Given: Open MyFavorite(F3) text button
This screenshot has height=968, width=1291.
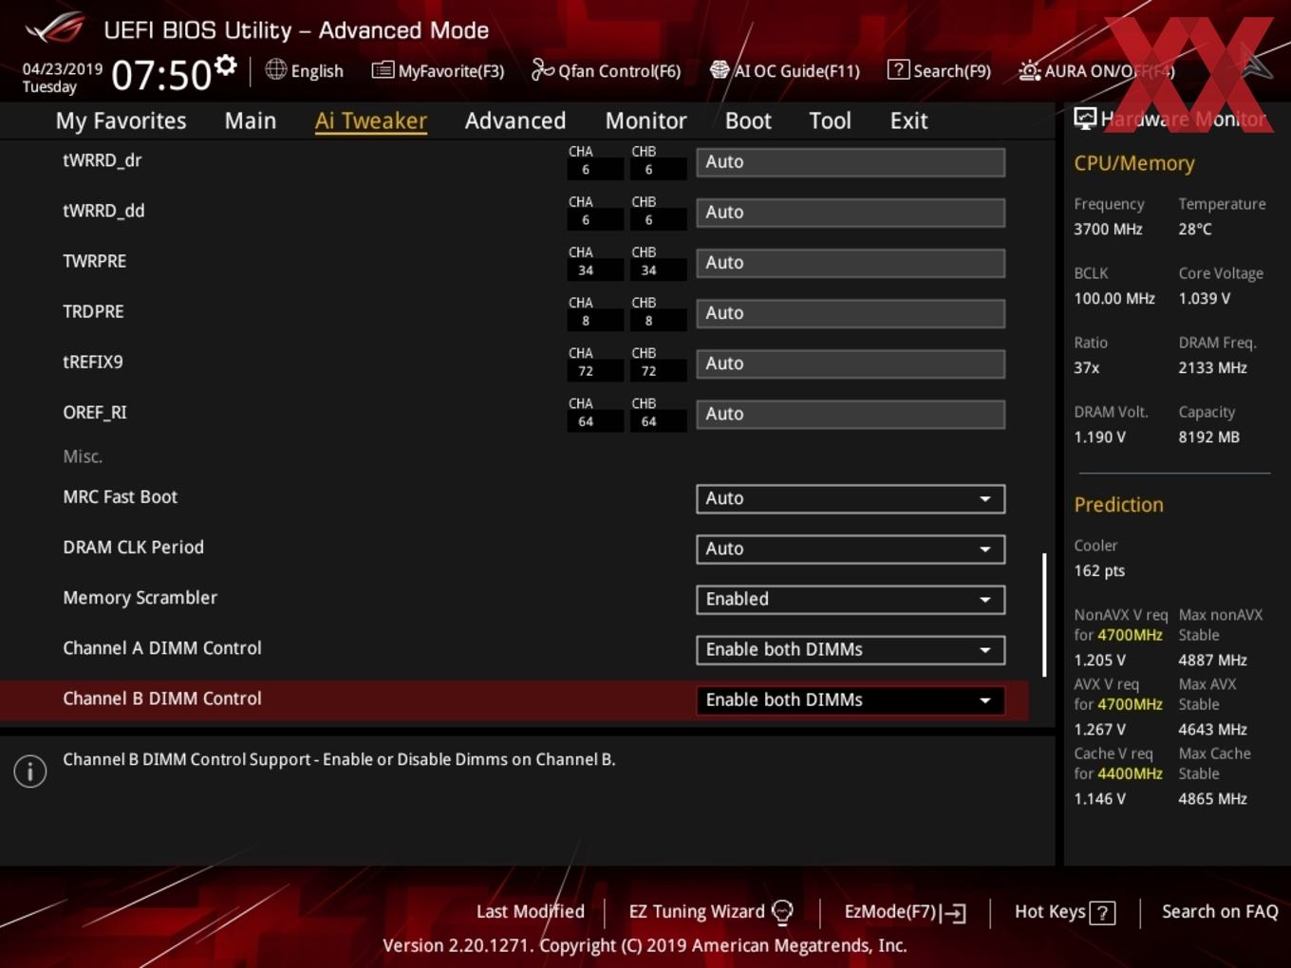Looking at the screenshot, I should click(x=451, y=71).
